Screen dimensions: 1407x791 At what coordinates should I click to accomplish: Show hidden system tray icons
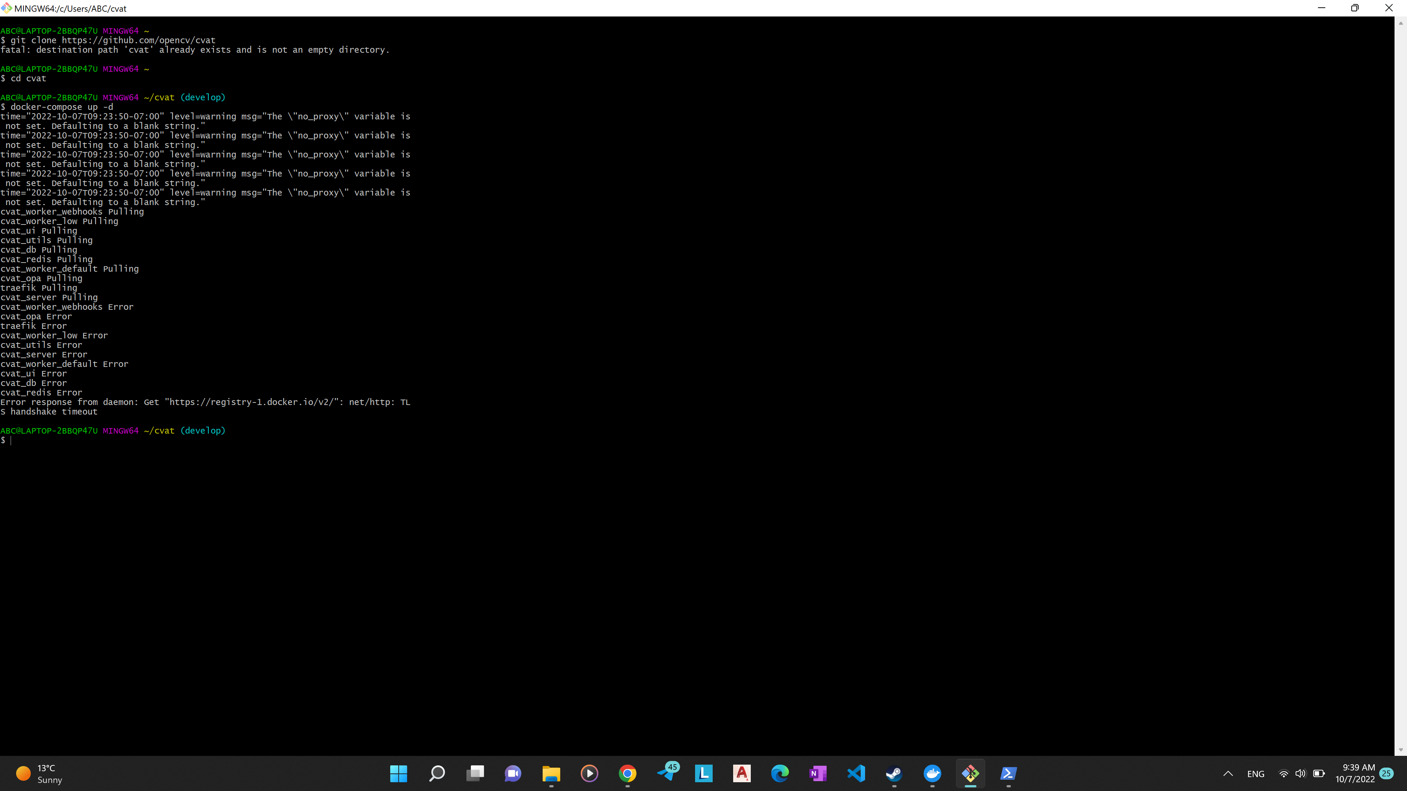click(1228, 773)
